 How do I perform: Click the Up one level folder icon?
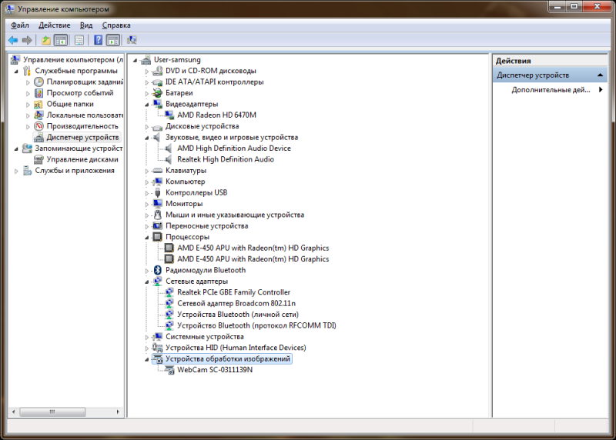pos(46,40)
